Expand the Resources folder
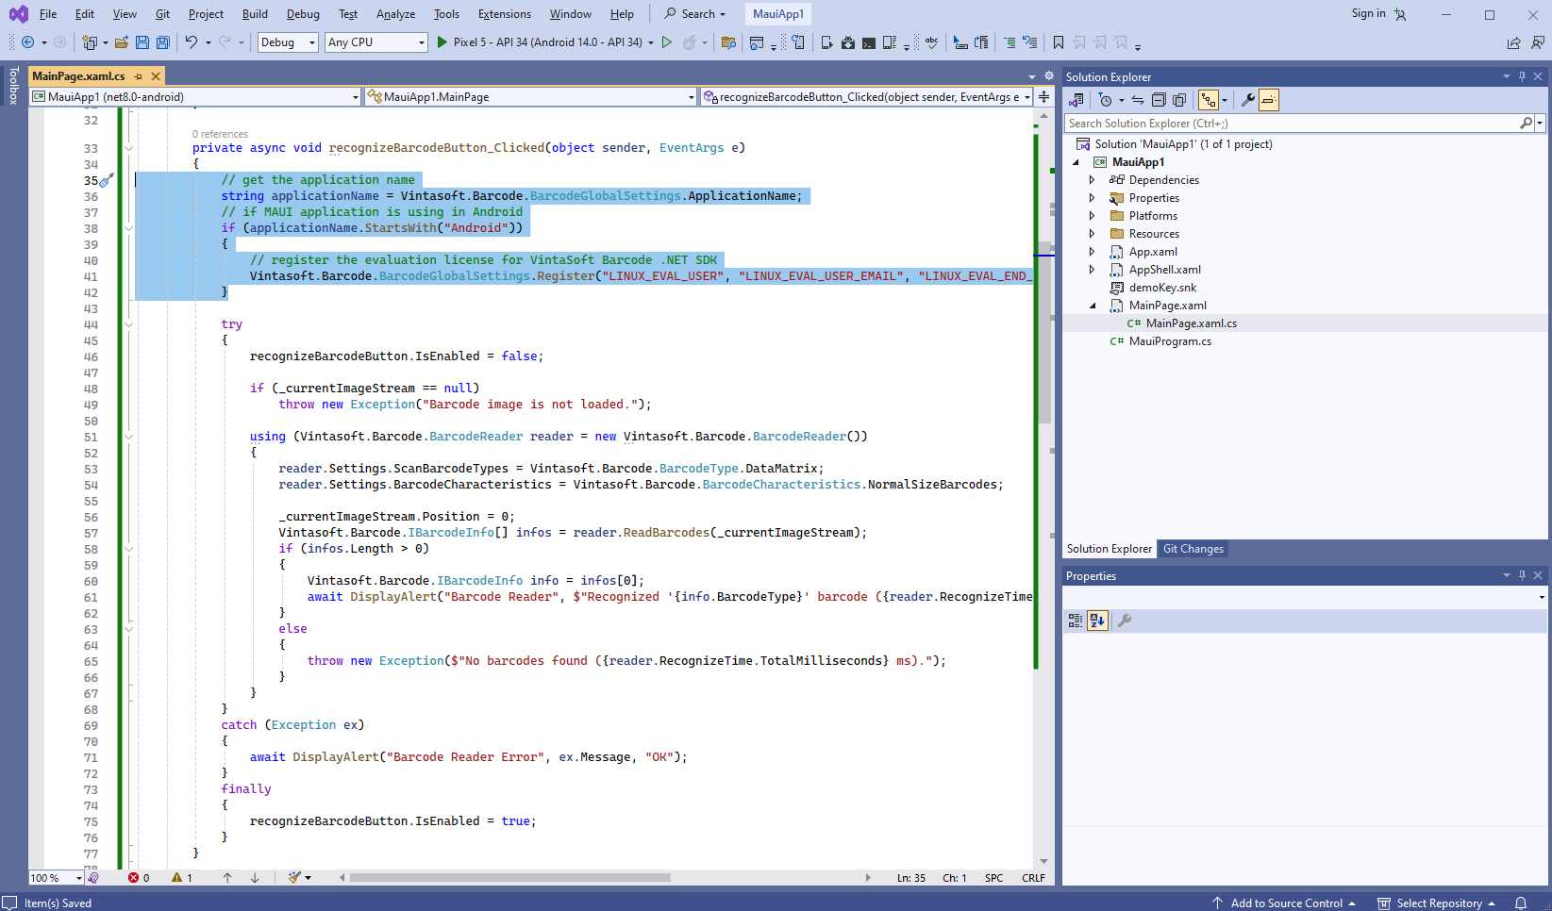This screenshot has height=911, width=1552. click(1093, 234)
